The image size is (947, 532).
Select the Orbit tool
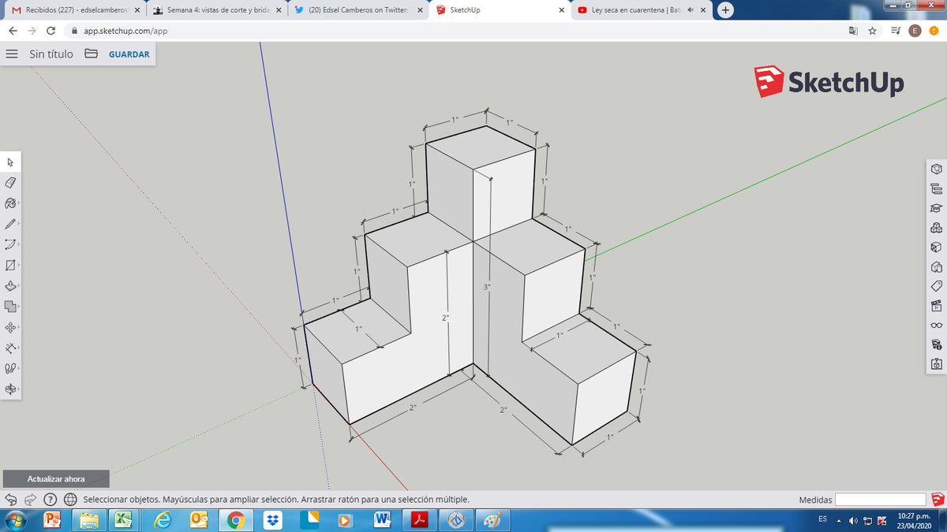[10, 389]
